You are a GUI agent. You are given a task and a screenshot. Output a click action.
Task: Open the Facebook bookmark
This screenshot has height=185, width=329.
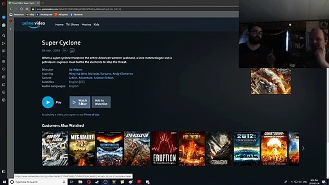76,15
